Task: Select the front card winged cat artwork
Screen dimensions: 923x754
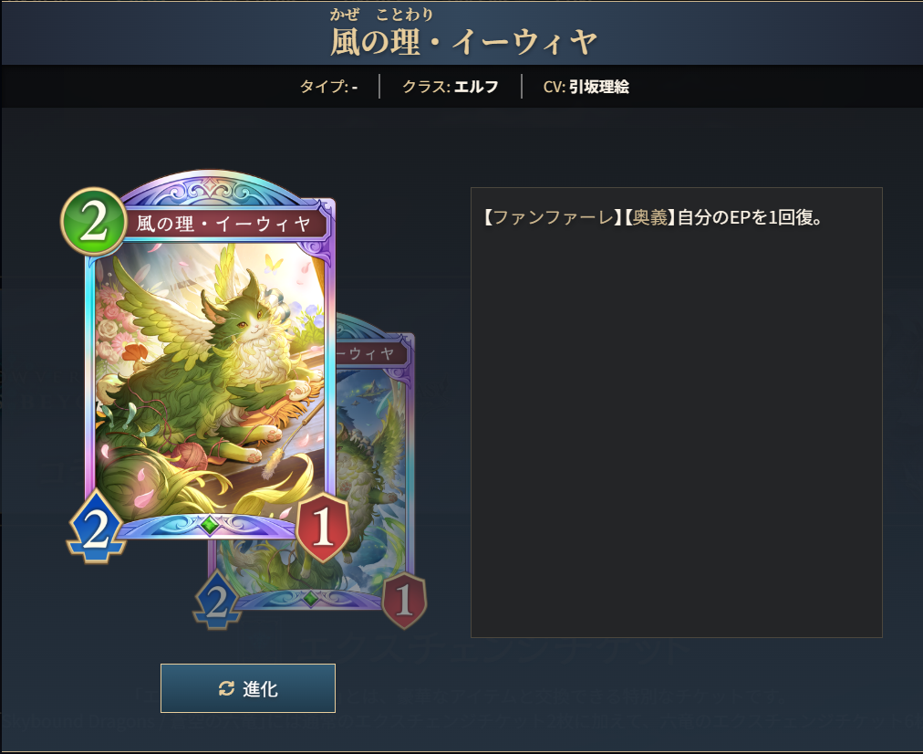Action: (210, 377)
